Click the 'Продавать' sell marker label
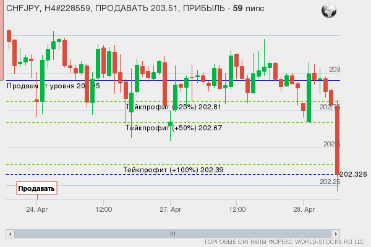 pyautogui.click(x=36, y=188)
